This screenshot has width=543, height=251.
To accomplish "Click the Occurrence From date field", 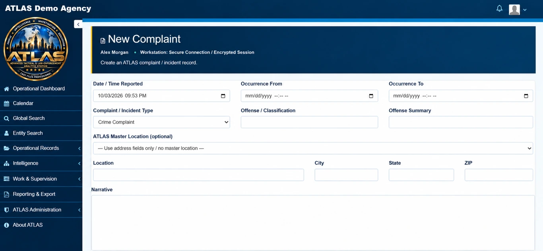I will pos(309,96).
